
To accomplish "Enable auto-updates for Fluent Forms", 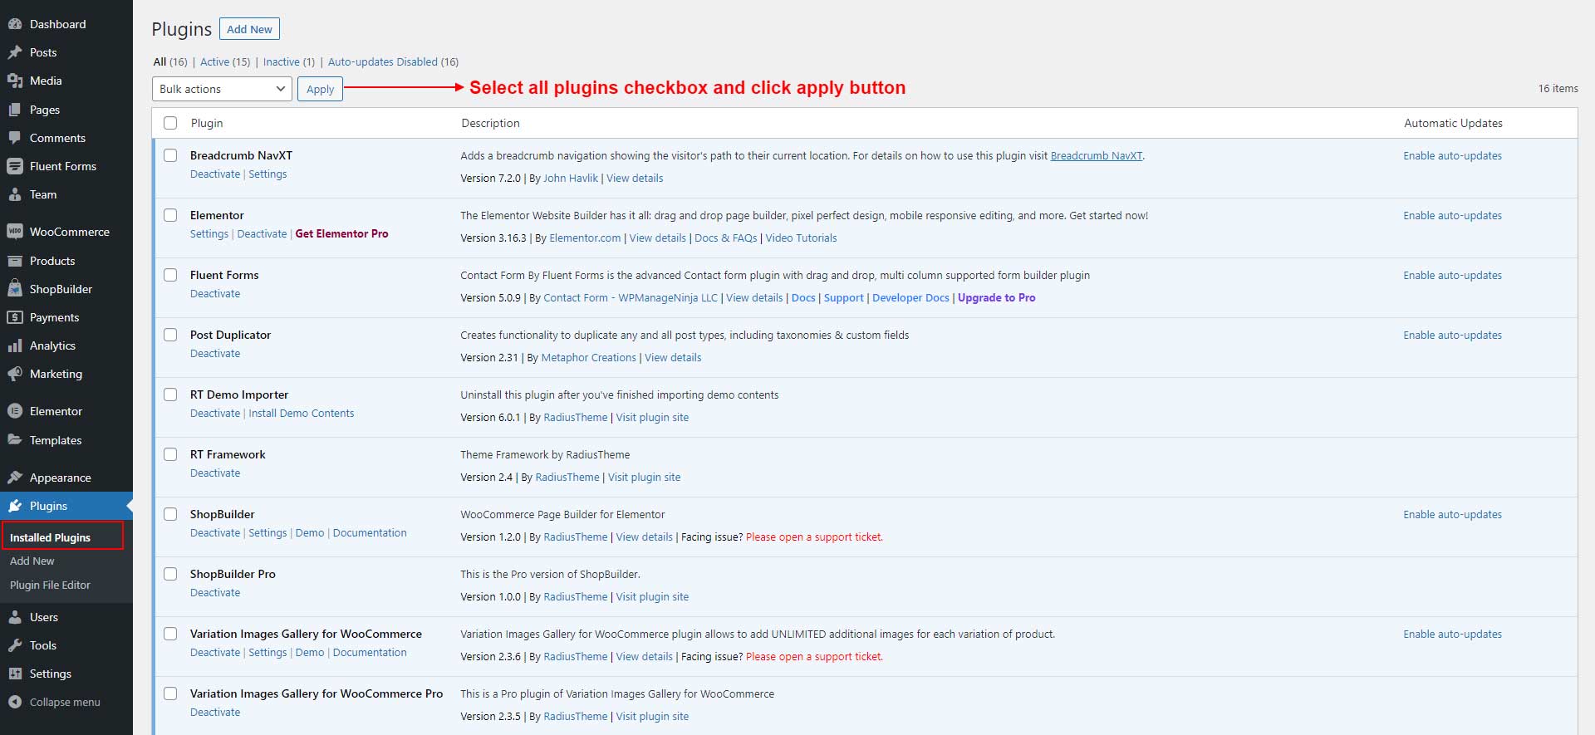I will (x=1453, y=275).
